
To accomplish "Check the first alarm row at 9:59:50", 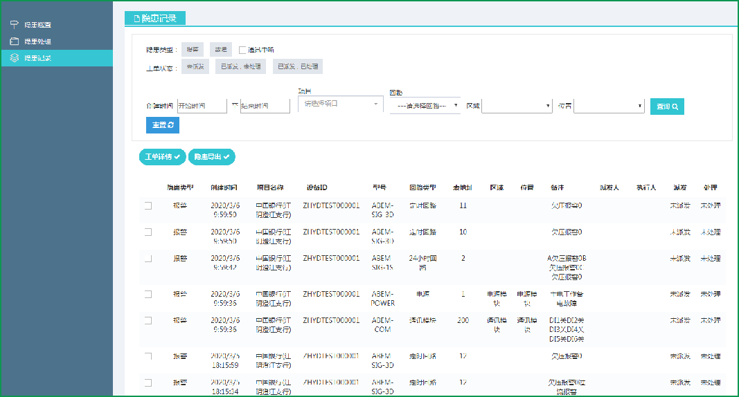I will [148, 205].
